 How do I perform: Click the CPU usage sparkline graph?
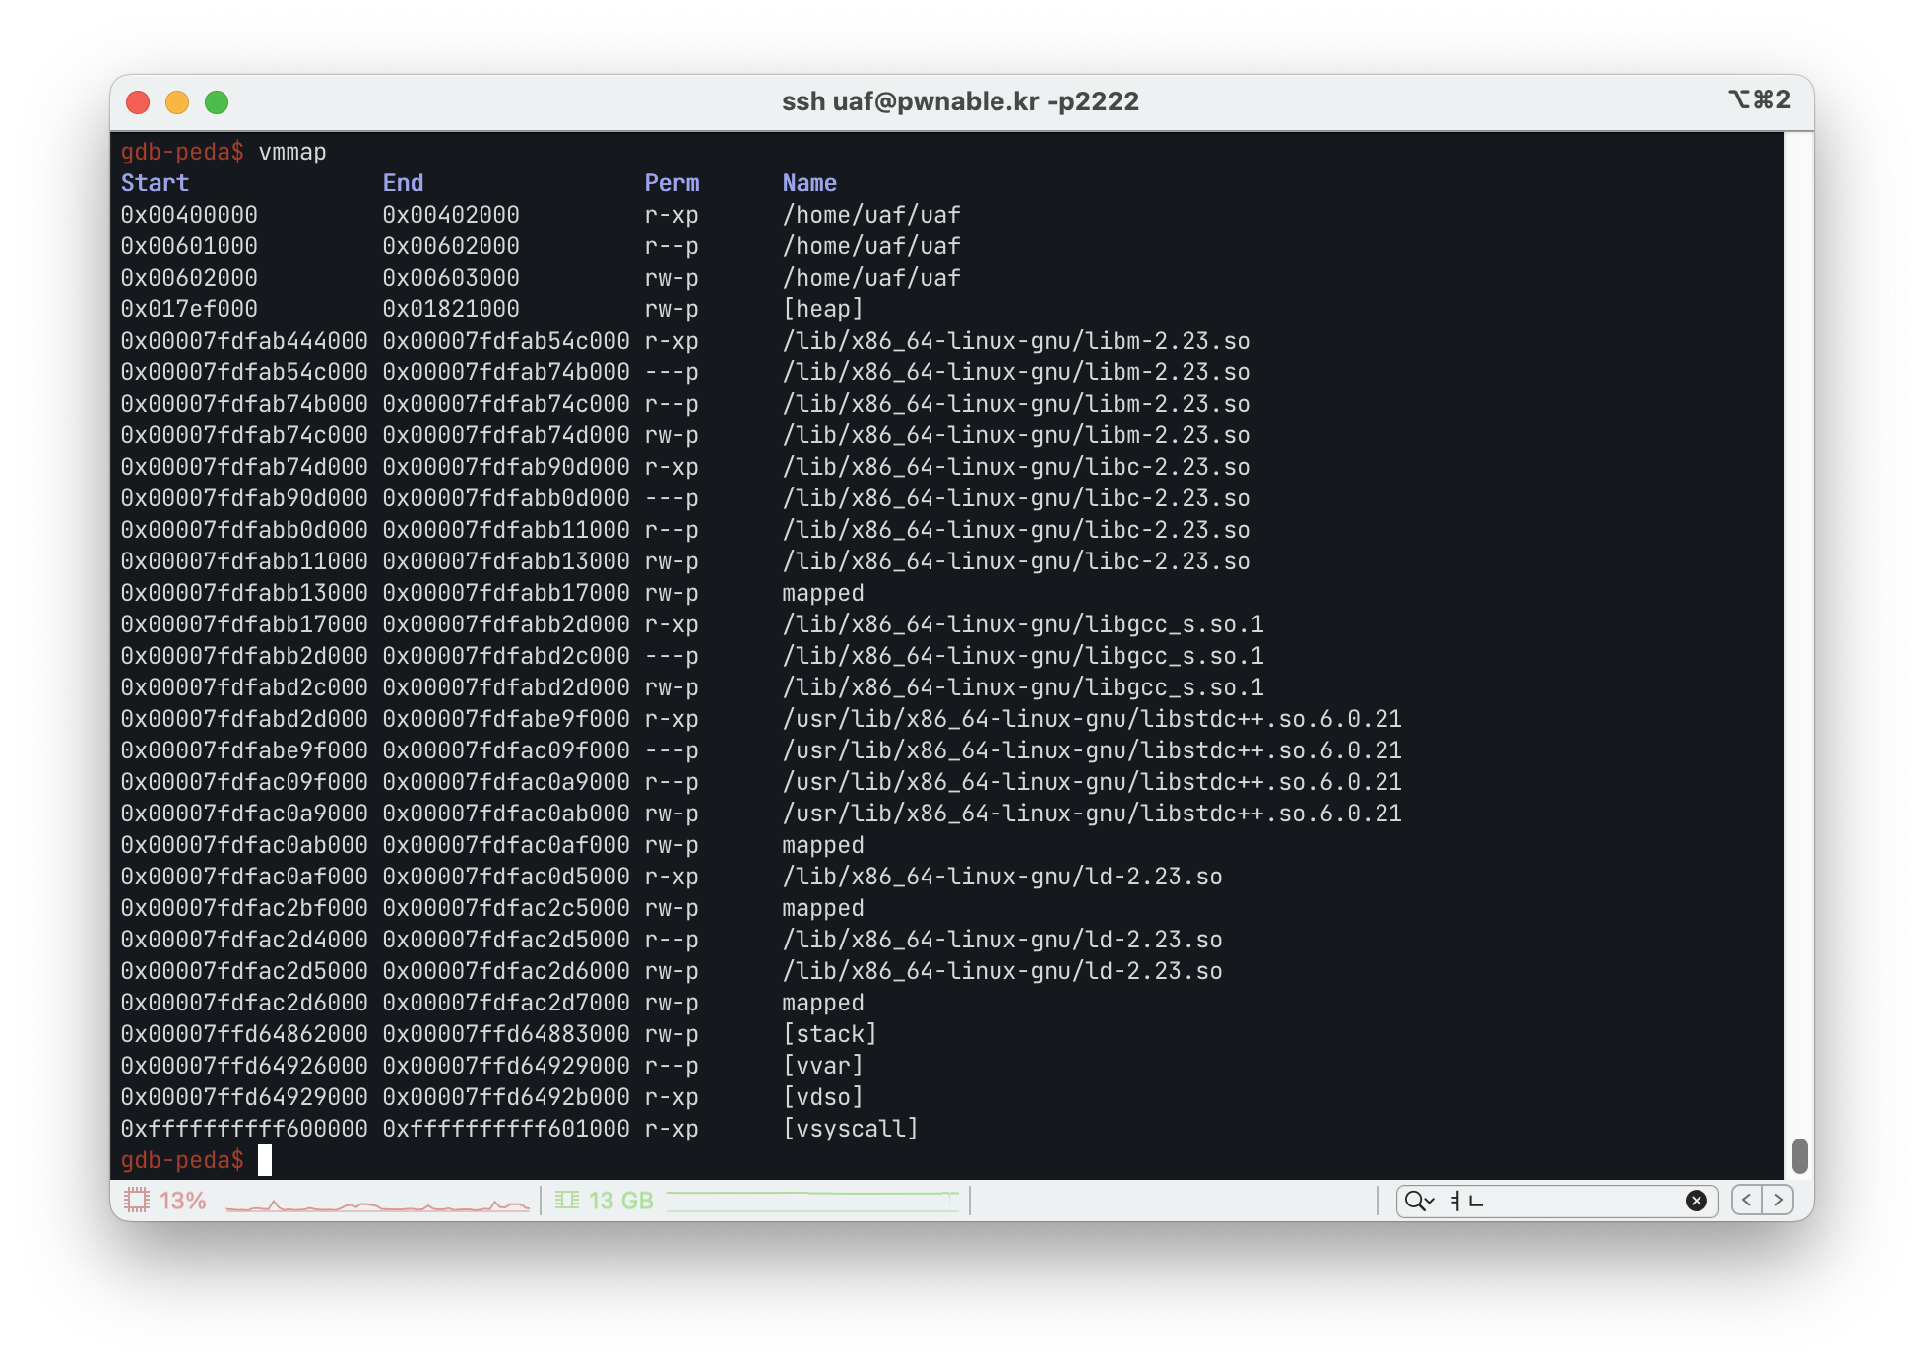click(377, 1202)
